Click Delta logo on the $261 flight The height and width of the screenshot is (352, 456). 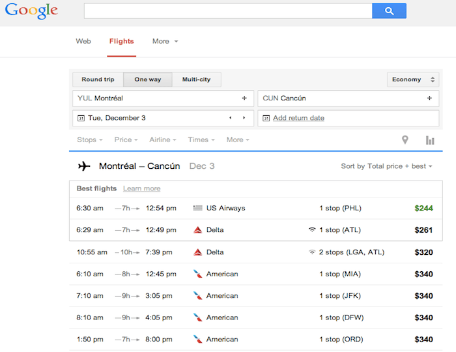[198, 230]
